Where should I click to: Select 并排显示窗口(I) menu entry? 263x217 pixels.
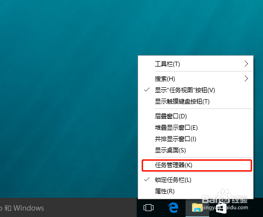[x=195, y=139]
